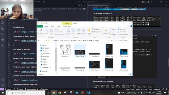Viewport: 169px width, 95px height.
Task: Click lab08 in the Explorer address path
Action: [x=84, y=40]
